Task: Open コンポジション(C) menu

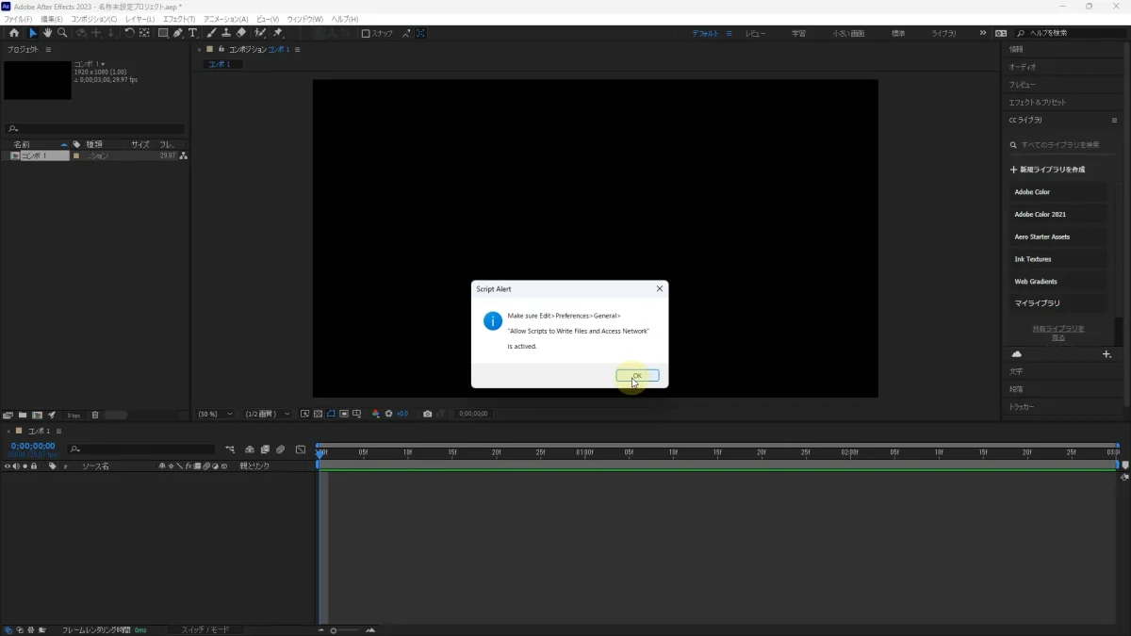Action: 94,19
